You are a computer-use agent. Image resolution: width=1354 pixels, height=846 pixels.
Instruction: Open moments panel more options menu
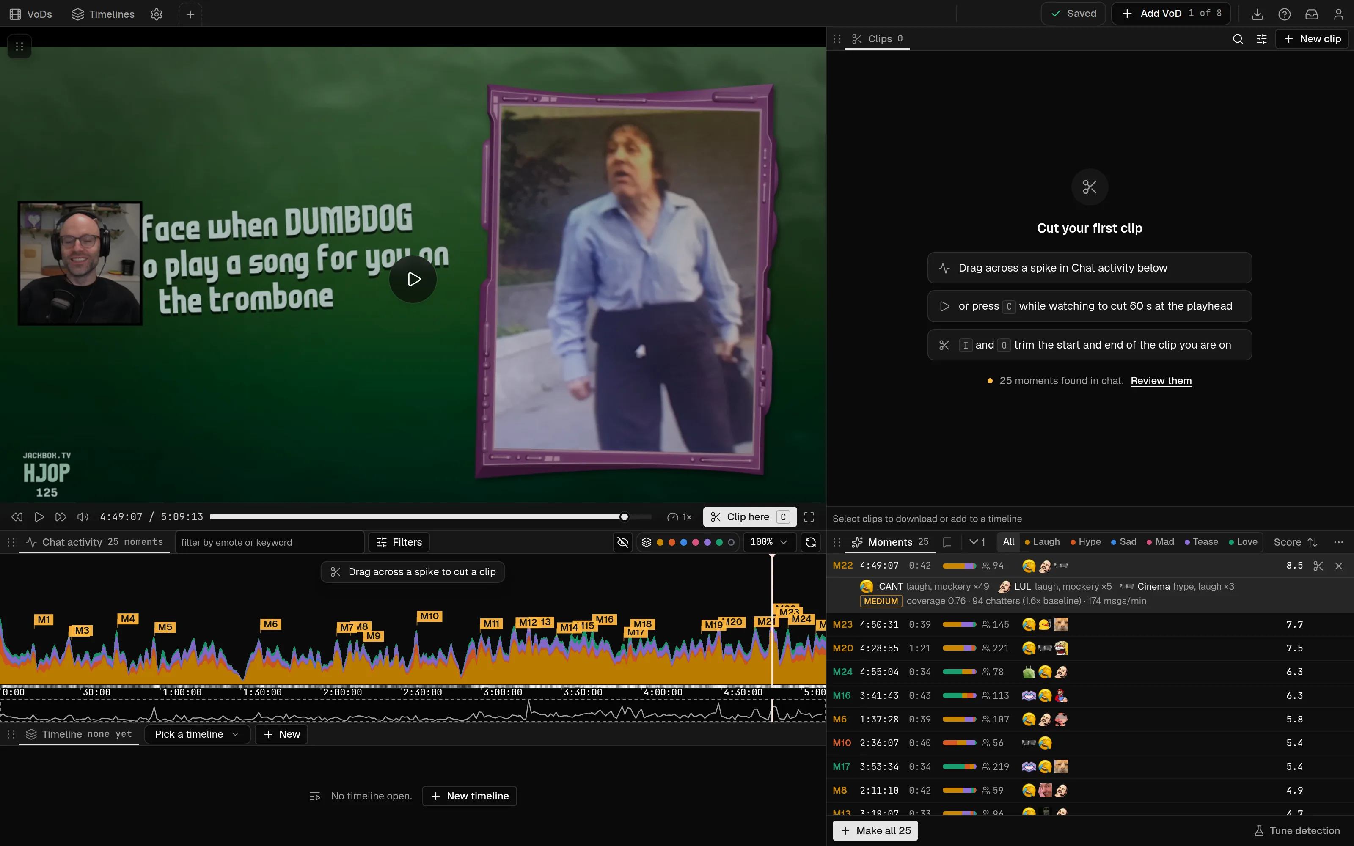(x=1339, y=542)
